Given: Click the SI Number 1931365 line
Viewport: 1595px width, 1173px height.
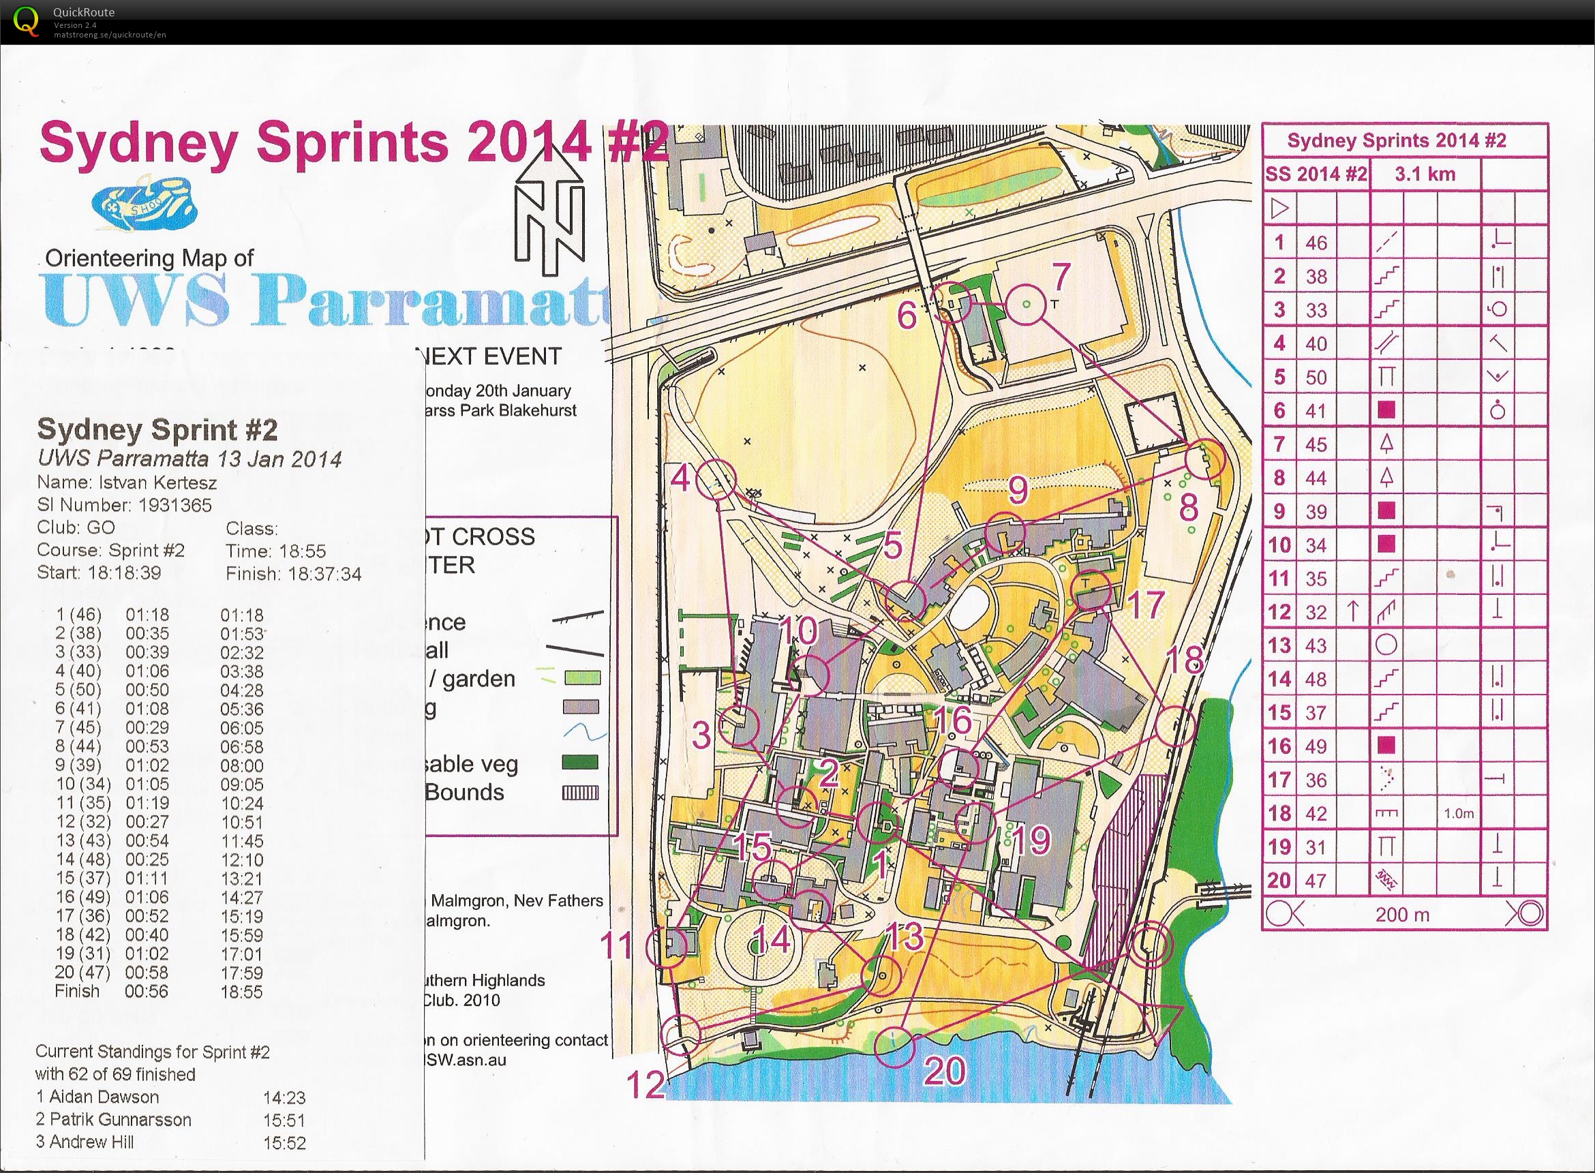Looking at the screenshot, I should [124, 505].
